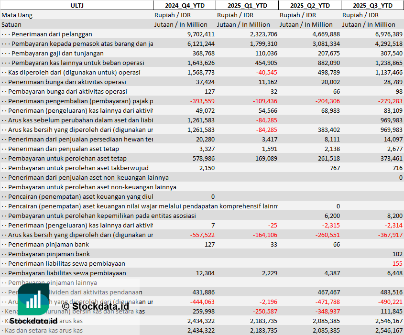Select the Penerimaan pinjaman bank row label
The image size is (404, 335).
click(x=48, y=244)
